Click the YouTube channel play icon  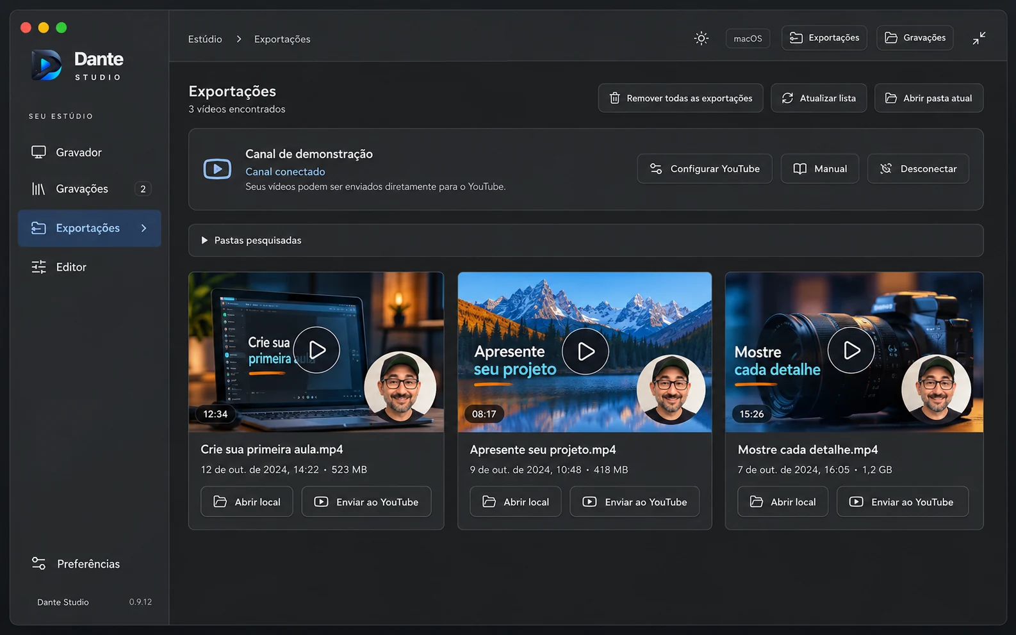[x=217, y=169]
